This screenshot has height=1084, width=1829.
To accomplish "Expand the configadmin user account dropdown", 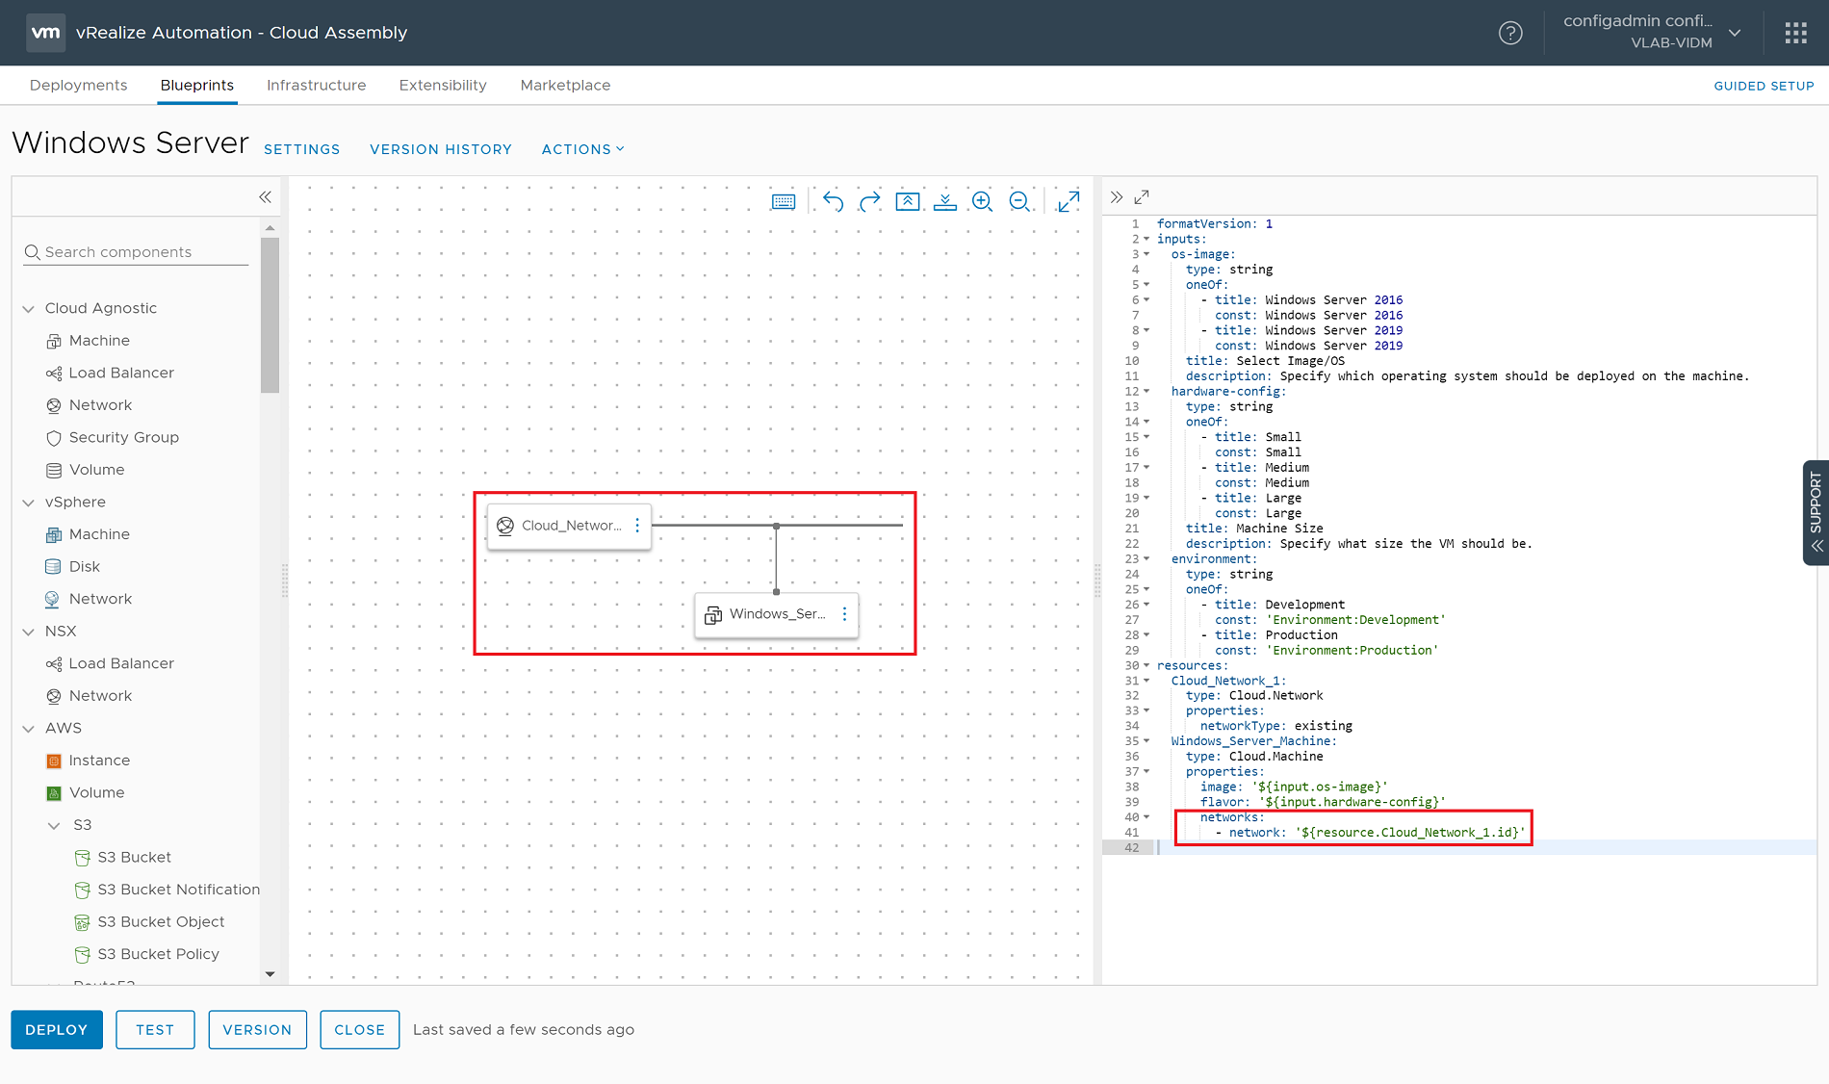I will [x=1736, y=32].
